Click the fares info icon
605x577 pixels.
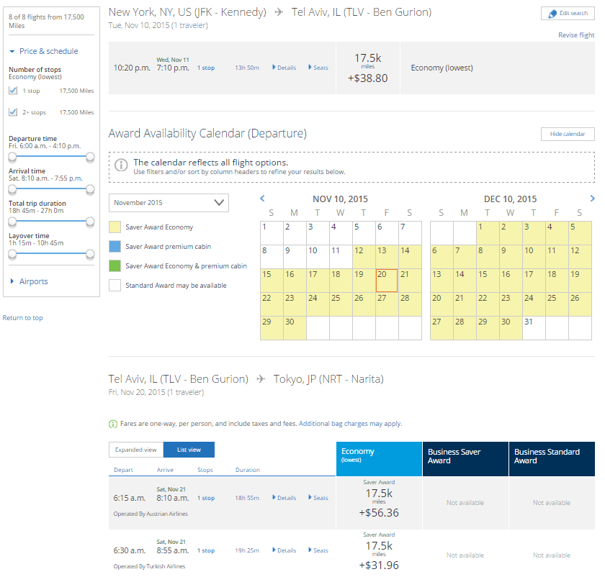point(113,424)
